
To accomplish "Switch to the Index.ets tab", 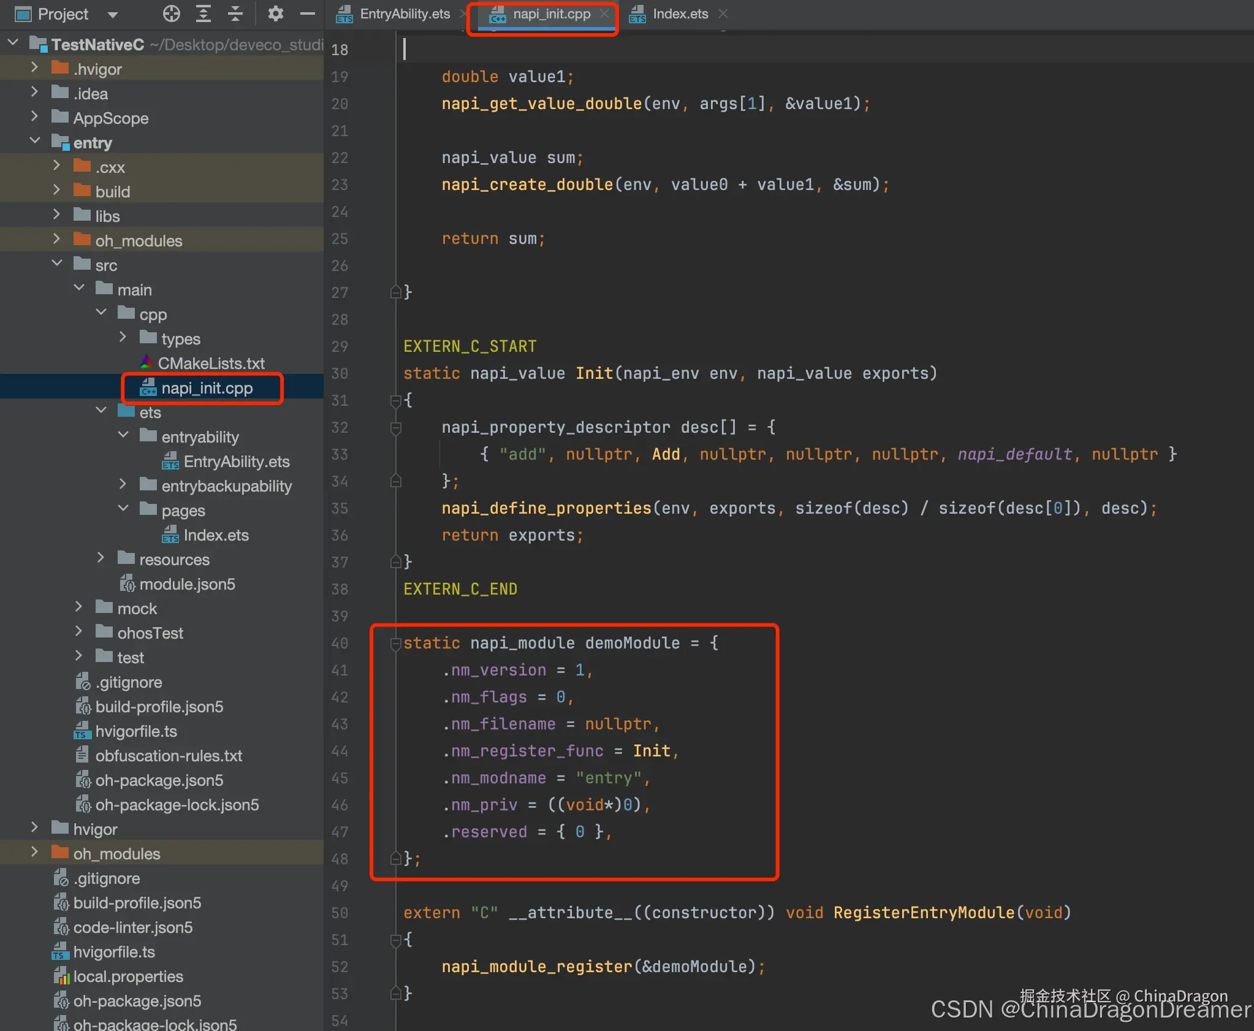I will (x=680, y=13).
